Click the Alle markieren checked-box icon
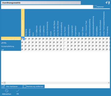This screenshot has height=96, width=111. (x=3, y=86)
